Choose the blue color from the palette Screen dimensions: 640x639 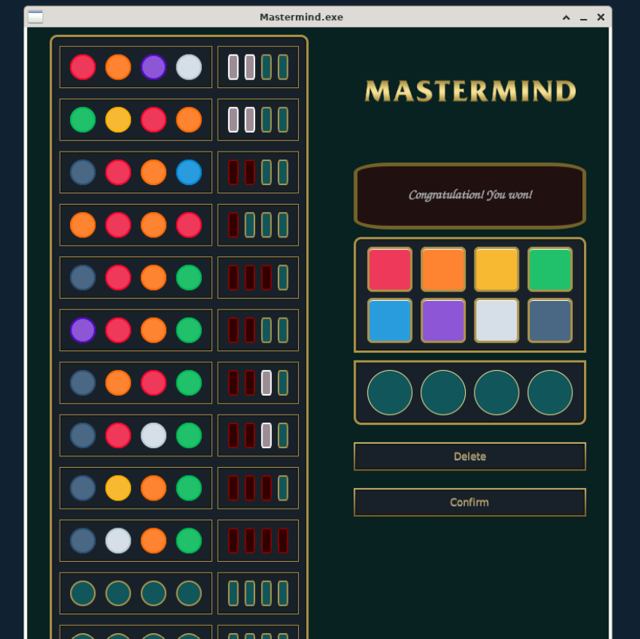(x=389, y=321)
